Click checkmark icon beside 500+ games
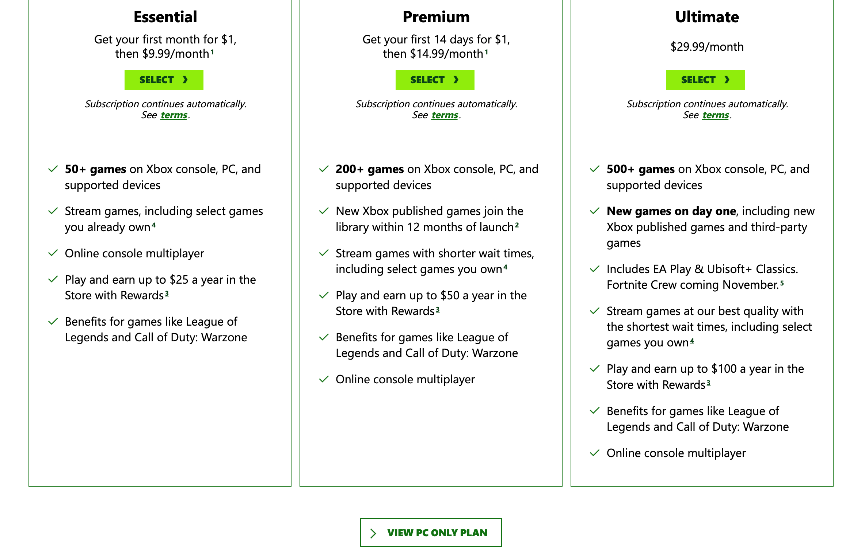Viewport: 865px width, 560px height. point(595,169)
